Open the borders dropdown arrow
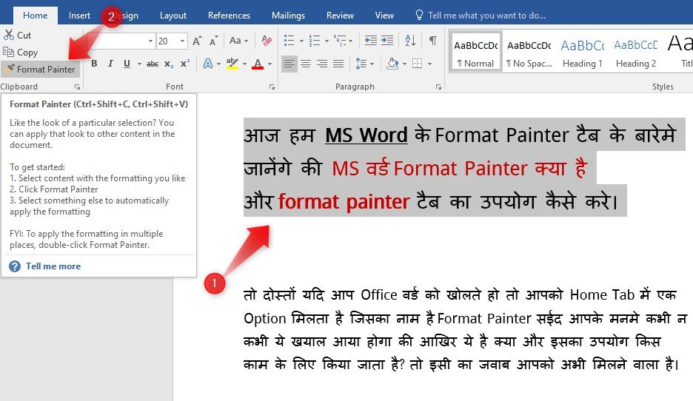The image size is (693, 401). pos(429,64)
